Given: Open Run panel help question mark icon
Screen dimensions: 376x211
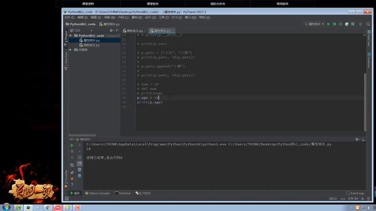Looking at the screenshot, I should point(72,185).
